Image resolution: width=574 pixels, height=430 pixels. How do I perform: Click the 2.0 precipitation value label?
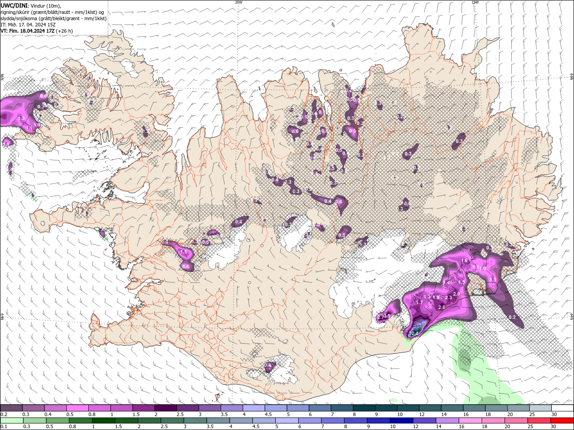pyautogui.click(x=457, y=294)
